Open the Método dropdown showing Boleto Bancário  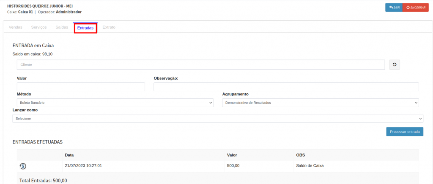click(115, 103)
